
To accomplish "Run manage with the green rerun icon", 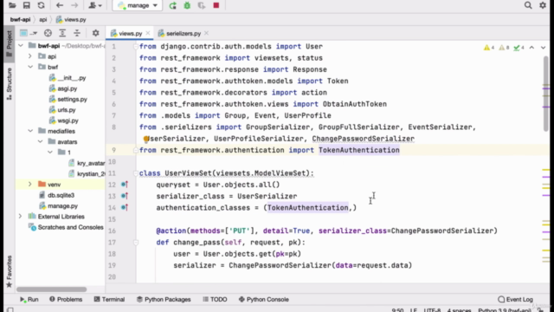I will [173, 5].
